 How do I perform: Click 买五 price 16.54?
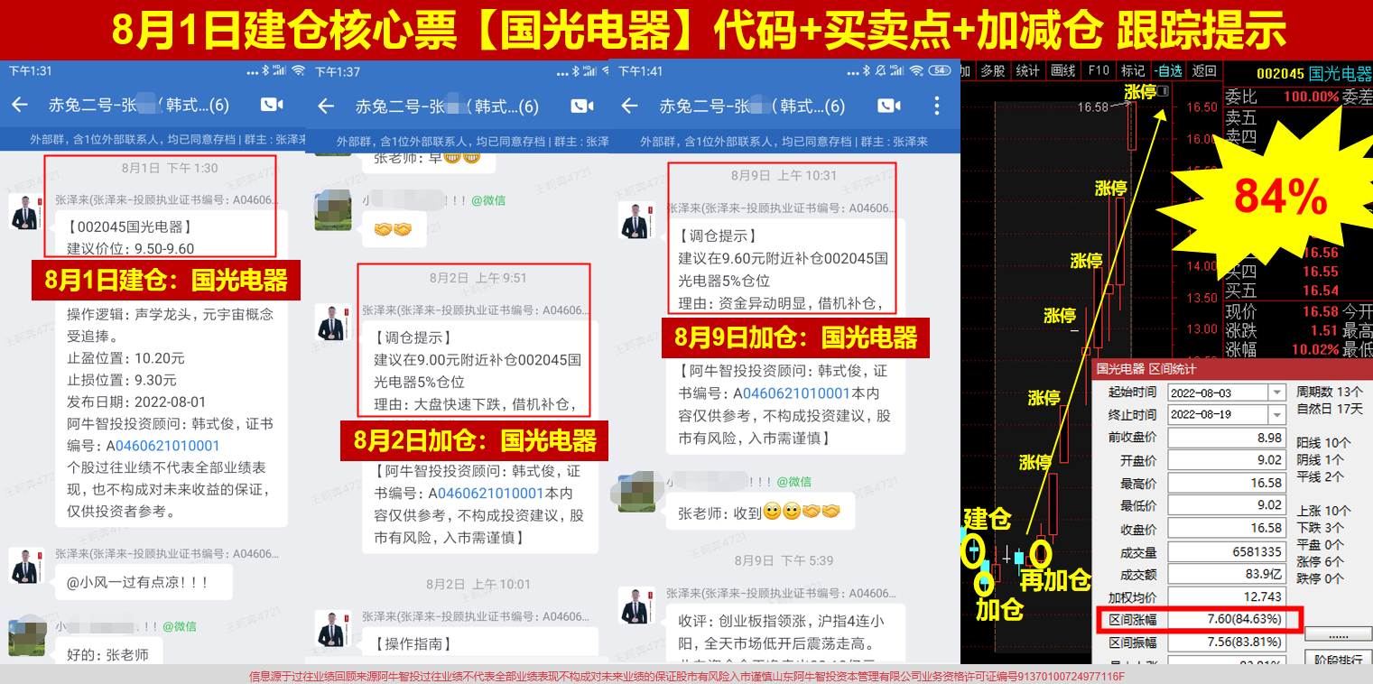coord(1321,291)
